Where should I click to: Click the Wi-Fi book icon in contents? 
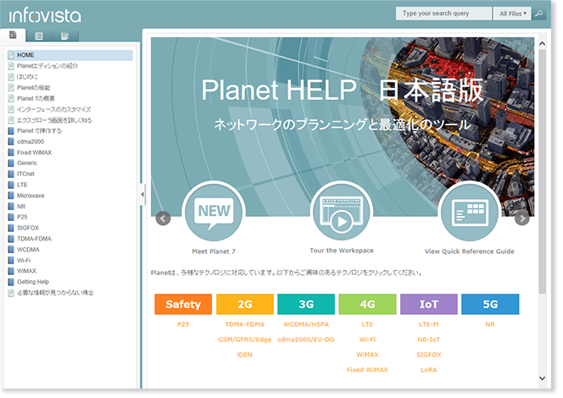[x=11, y=260]
